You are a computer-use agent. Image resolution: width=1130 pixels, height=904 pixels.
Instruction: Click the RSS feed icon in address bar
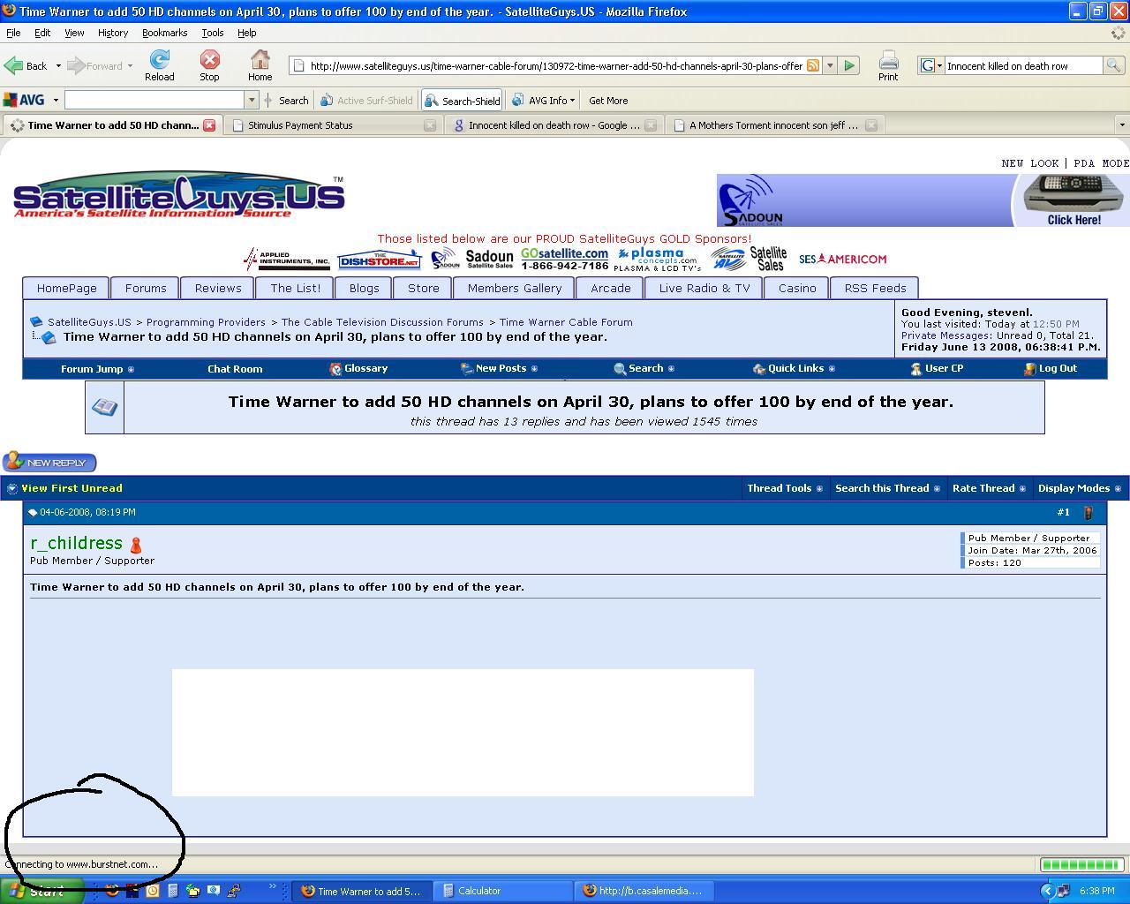813,65
